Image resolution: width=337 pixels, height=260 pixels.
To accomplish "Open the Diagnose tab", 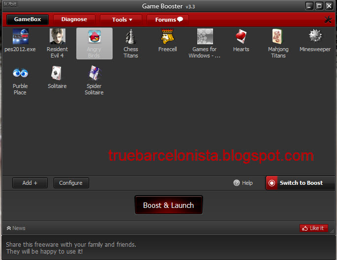I will [x=74, y=19].
